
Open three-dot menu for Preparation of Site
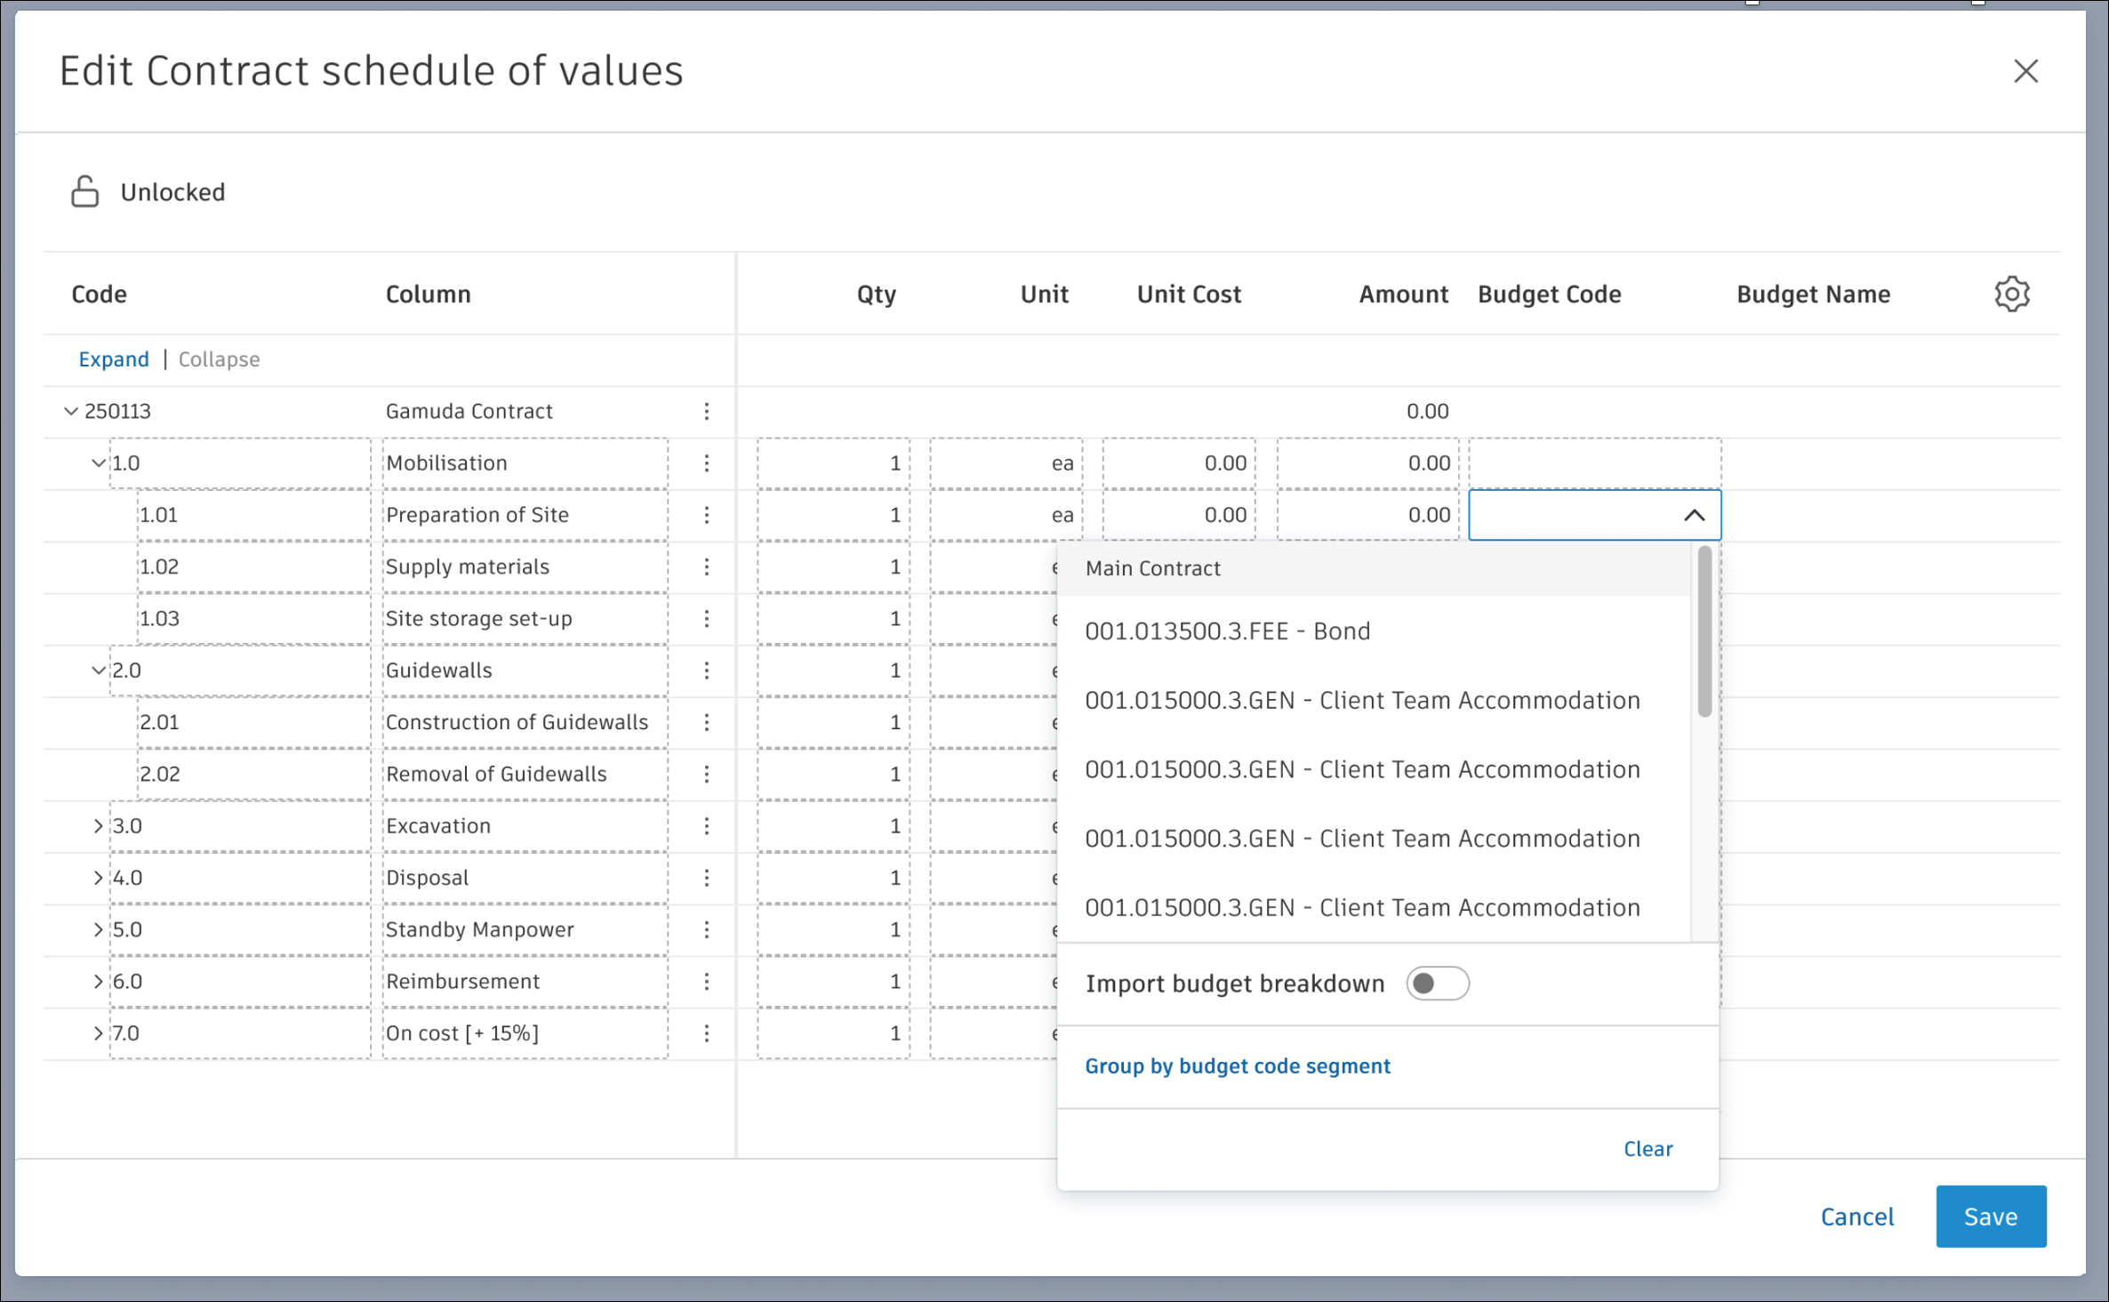coord(706,515)
